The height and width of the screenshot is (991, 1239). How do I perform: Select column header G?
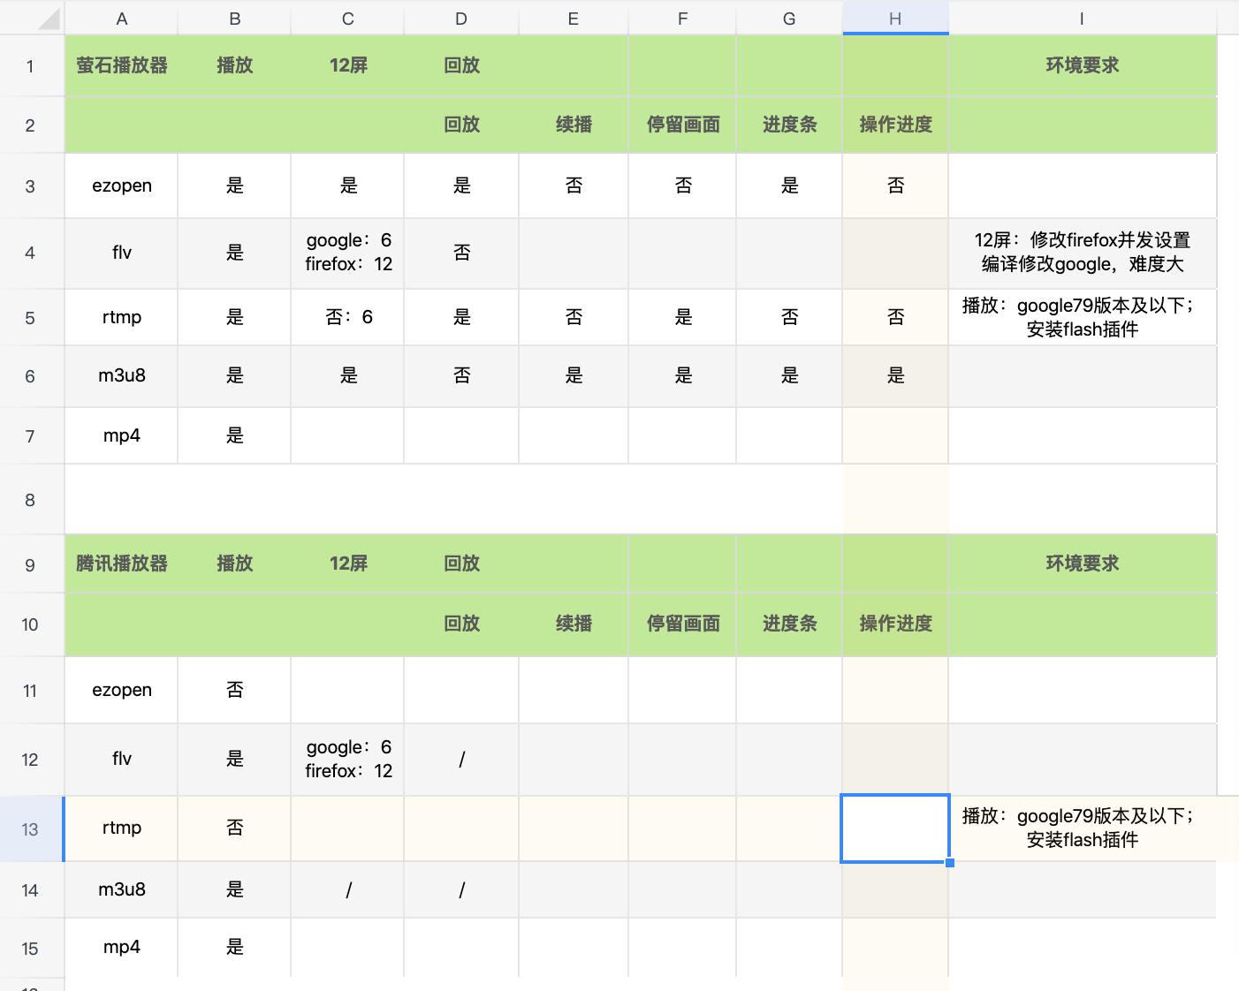point(789,19)
